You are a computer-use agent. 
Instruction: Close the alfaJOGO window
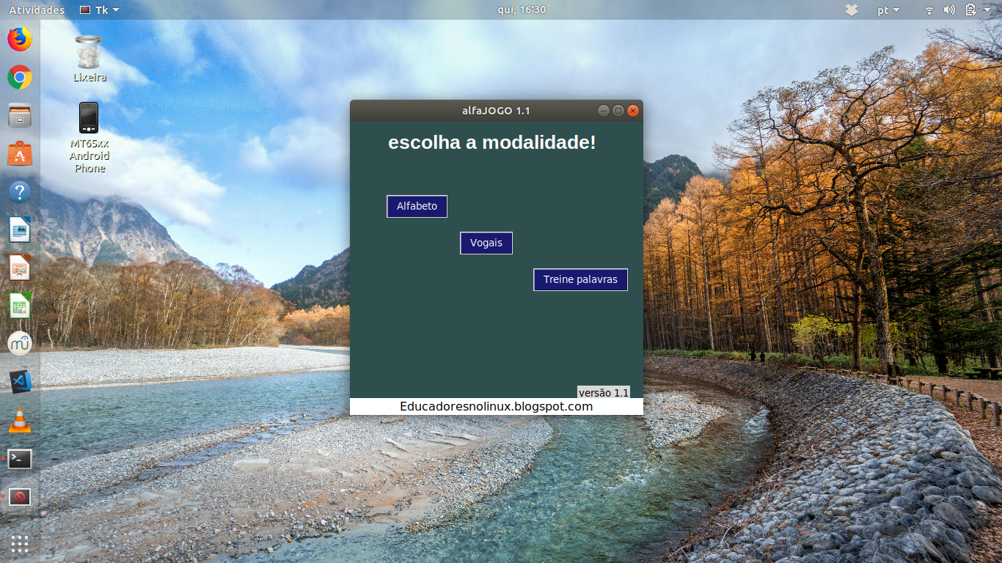click(x=633, y=111)
